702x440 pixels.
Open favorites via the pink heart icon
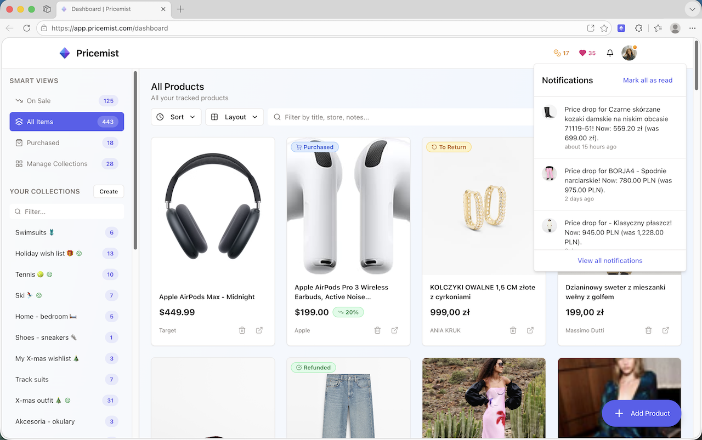582,53
